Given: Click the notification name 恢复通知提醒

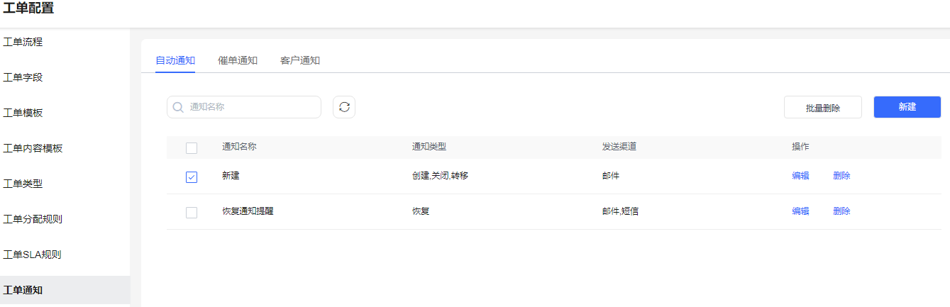Looking at the screenshot, I should (x=248, y=211).
